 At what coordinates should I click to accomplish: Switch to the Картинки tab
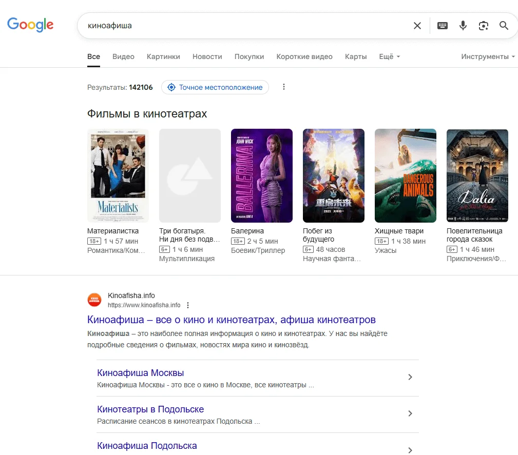pyautogui.click(x=163, y=57)
